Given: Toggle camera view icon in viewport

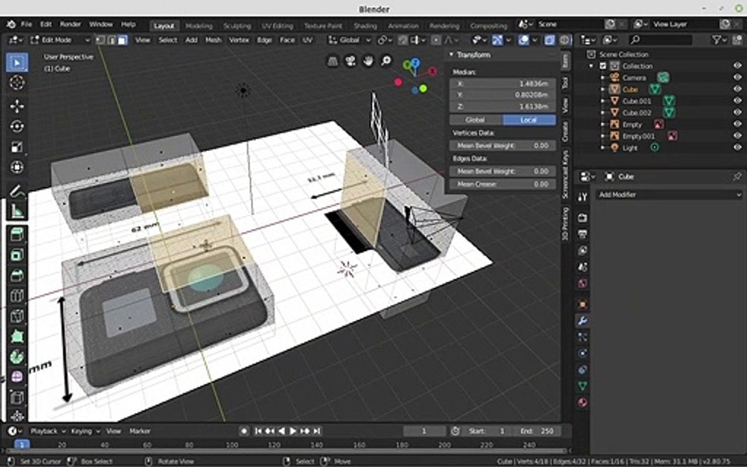Looking at the screenshot, I should pos(350,61).
